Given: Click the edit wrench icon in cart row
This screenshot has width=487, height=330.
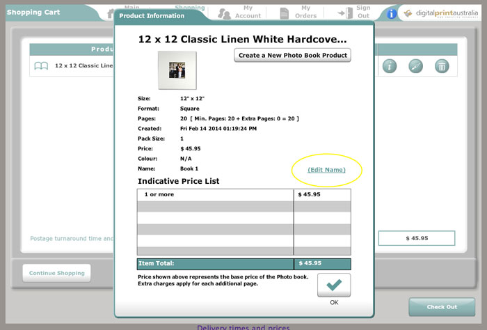Looking at the screenshot, I should 415,66.
